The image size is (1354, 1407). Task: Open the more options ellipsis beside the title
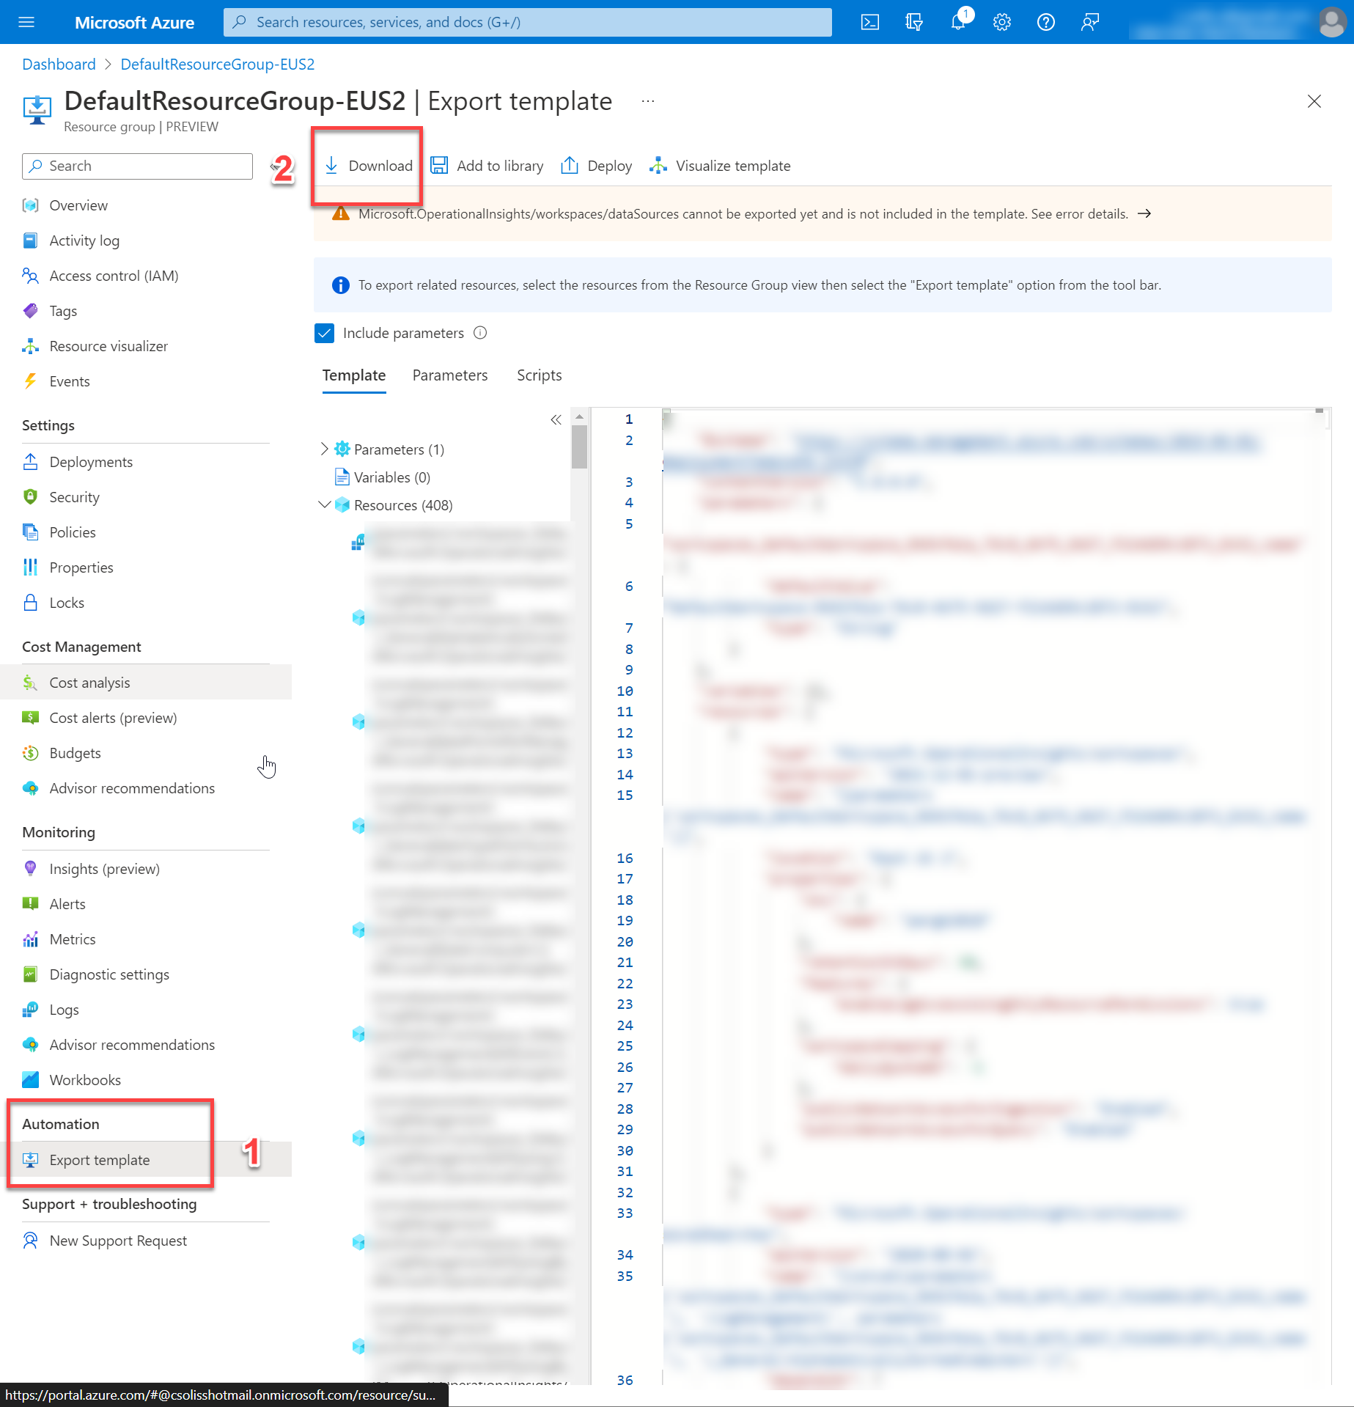pos(647,101)
